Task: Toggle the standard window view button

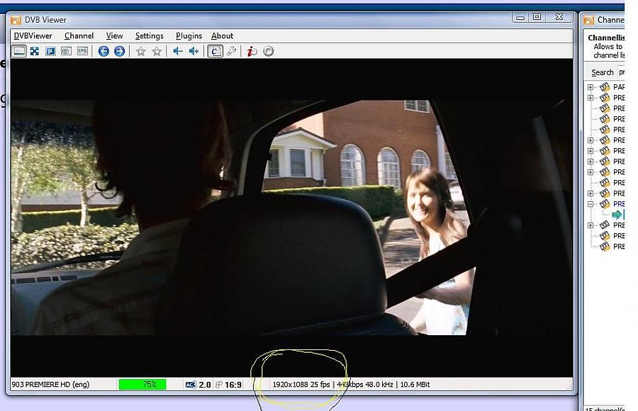Action: pyautogui.click(x=18, y=51)
